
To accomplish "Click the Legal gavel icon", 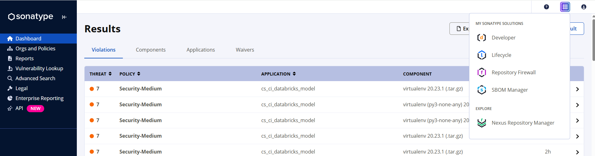I will tap(10, 88).
